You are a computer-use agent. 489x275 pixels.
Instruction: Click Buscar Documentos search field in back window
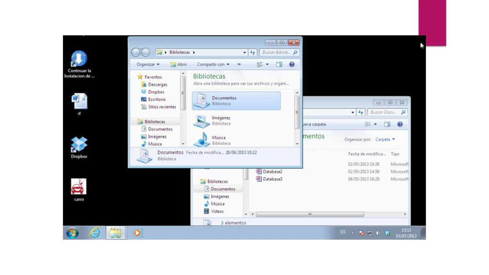[x=388, y=112]
